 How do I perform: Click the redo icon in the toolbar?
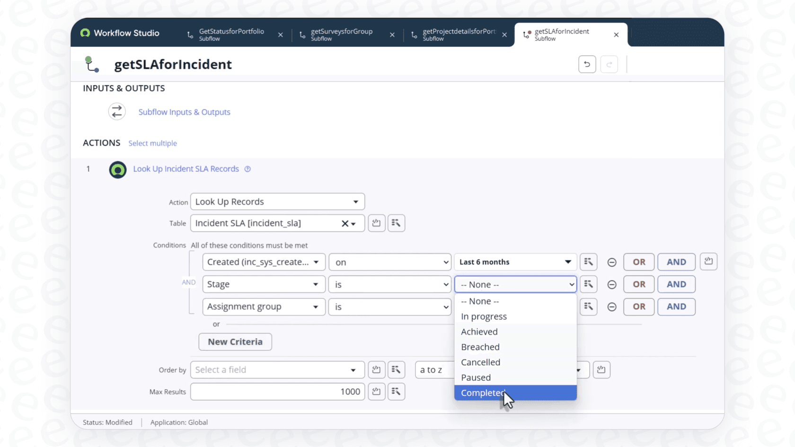(609, 64)
